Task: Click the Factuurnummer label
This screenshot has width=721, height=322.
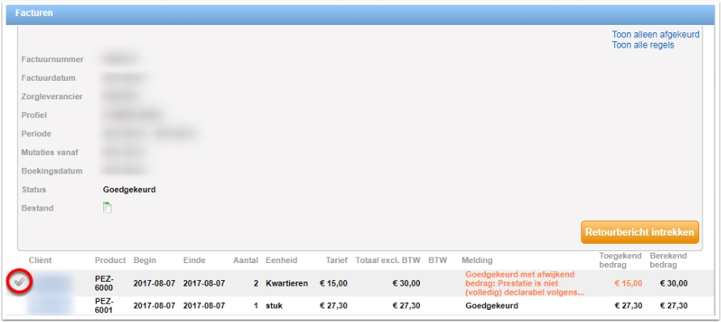Action: tap(52, 59)
